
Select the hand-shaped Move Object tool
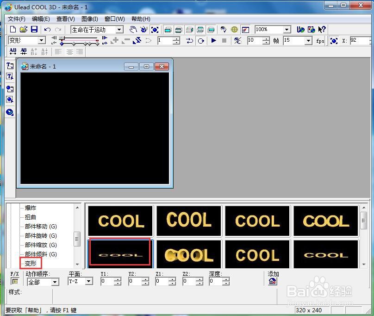133,29
